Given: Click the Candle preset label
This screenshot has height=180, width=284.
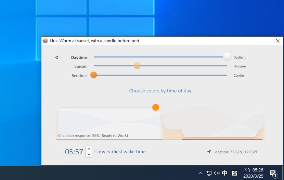Looking at the screenshot, I should tap(238, 76).
